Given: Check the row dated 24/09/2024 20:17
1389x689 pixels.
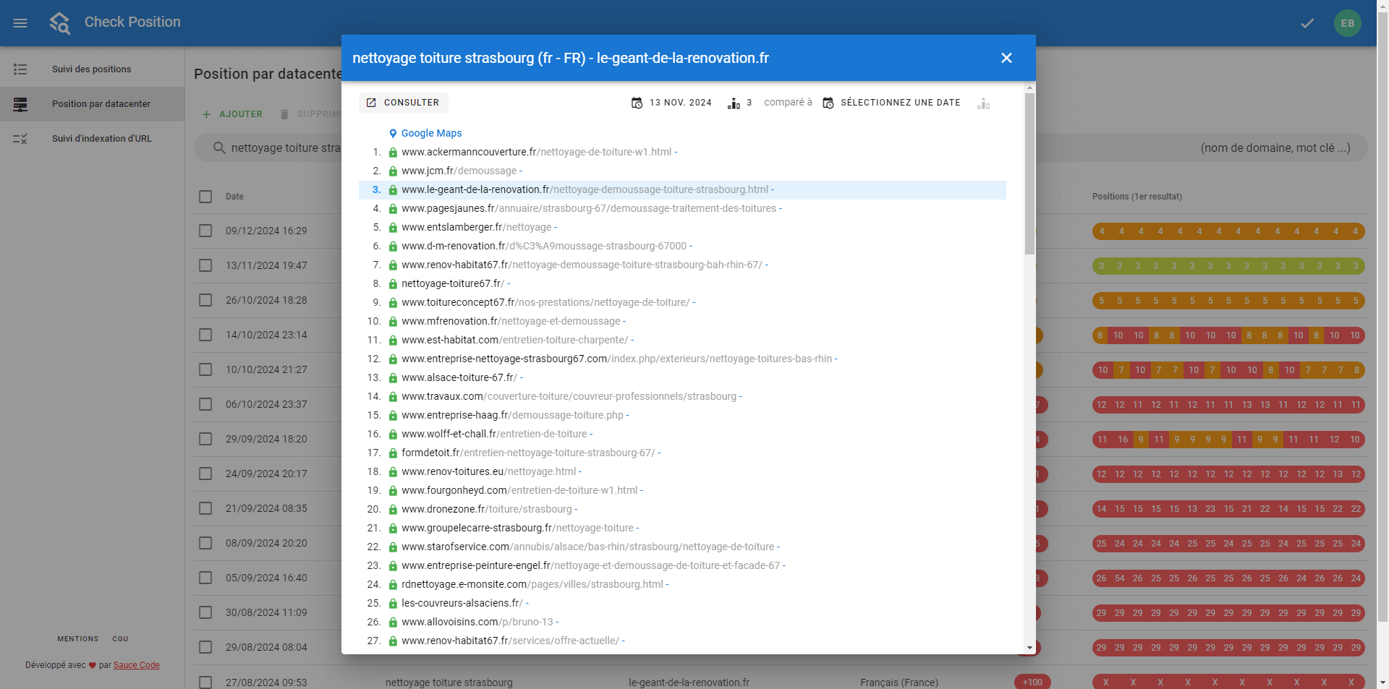Looking at the screenshot, I should point(205,474).
